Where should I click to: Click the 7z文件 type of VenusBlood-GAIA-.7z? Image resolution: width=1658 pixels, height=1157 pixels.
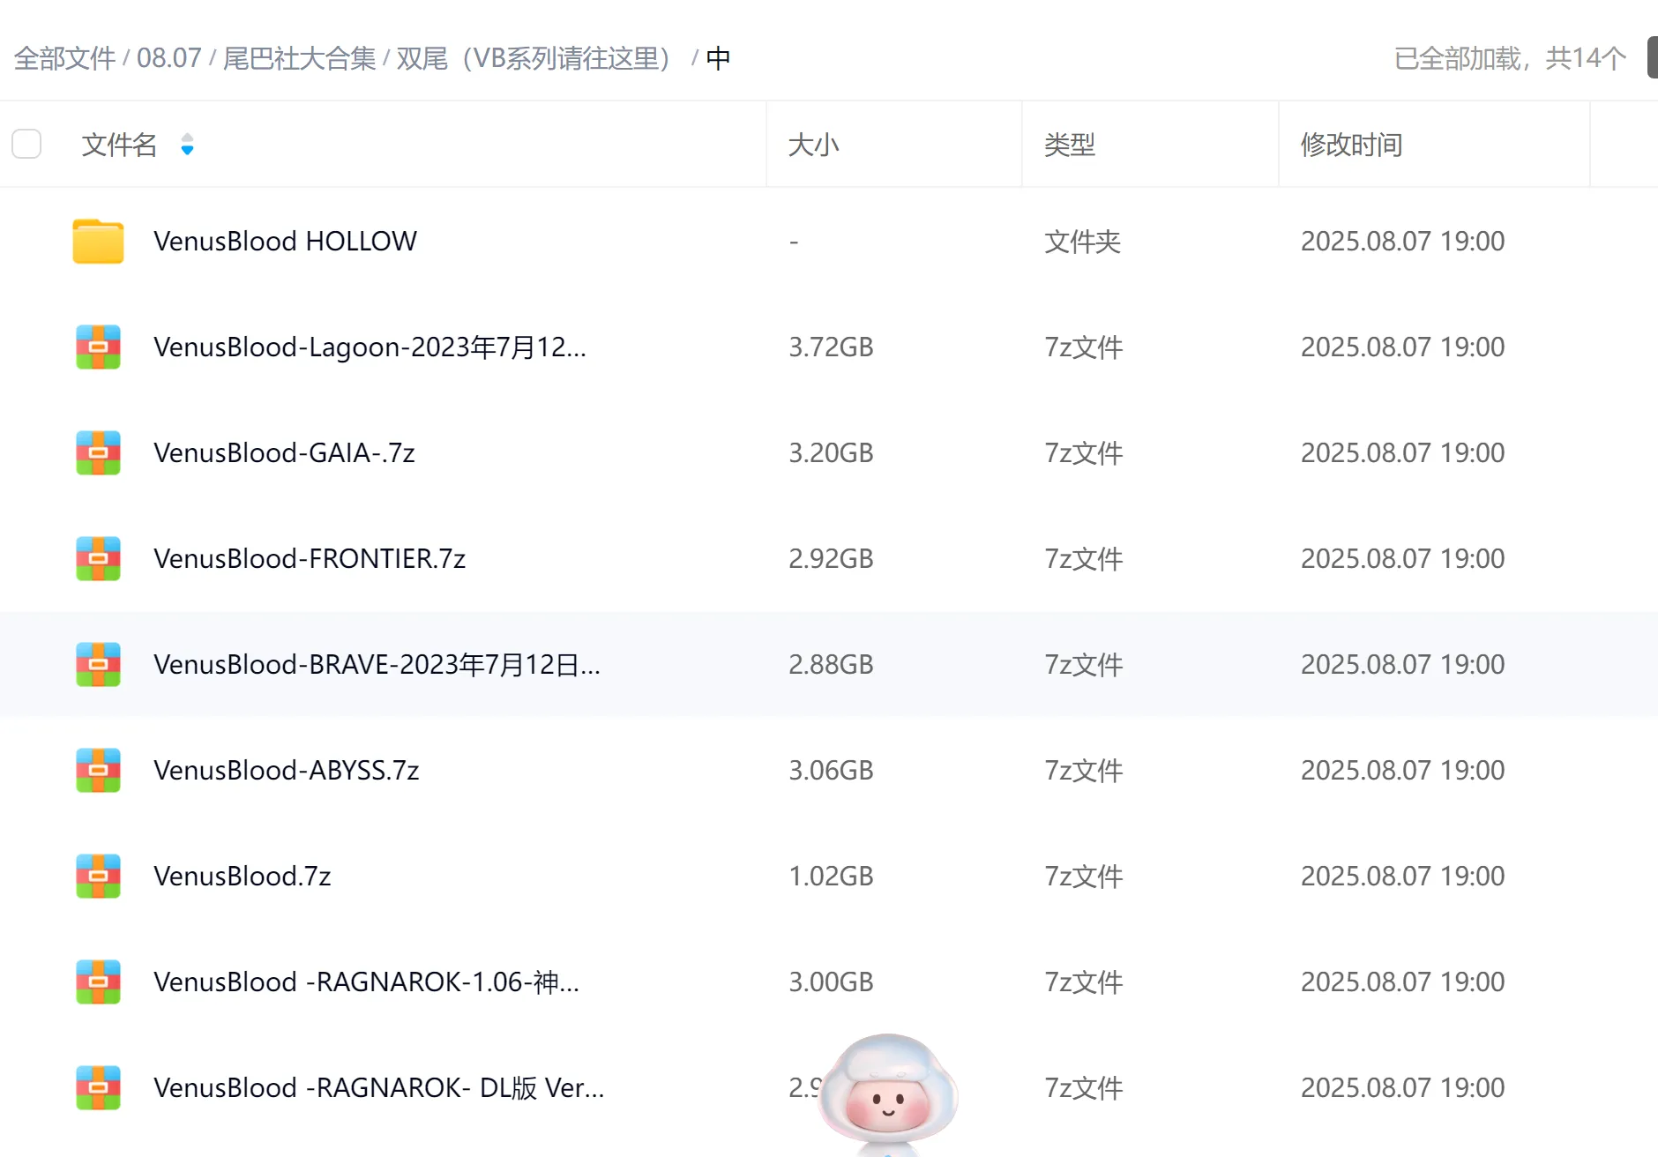pos(1084,452)
